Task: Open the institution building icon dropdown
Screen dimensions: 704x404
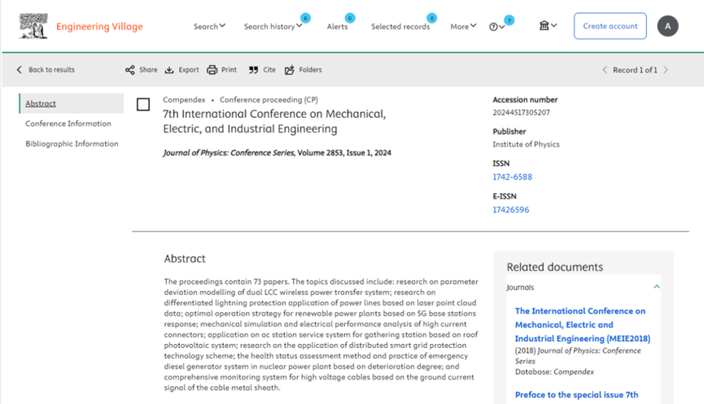Action: coord(548,26)
